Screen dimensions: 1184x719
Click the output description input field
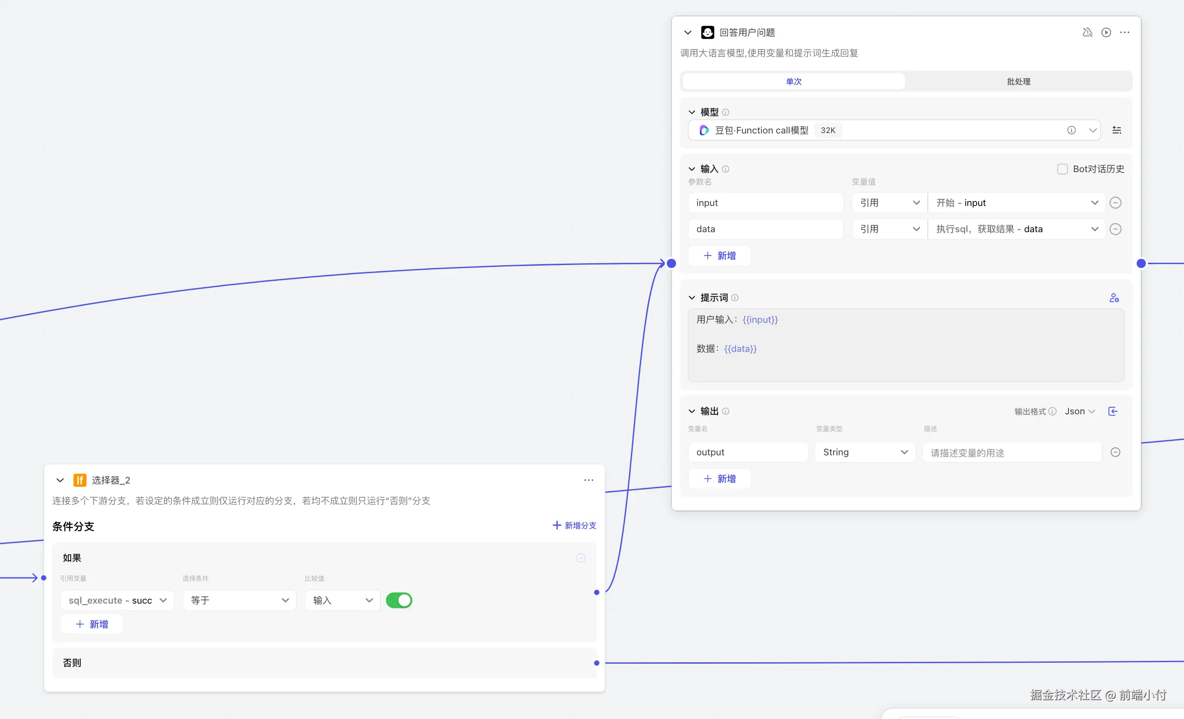point(1011,452)
